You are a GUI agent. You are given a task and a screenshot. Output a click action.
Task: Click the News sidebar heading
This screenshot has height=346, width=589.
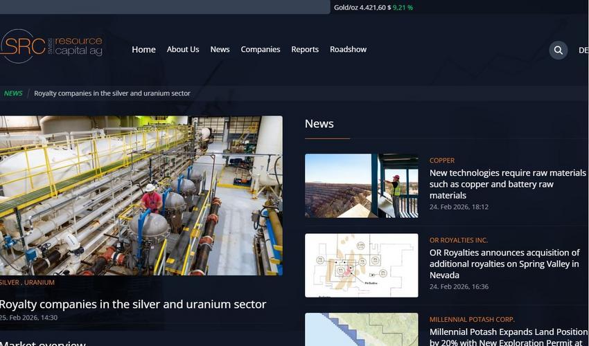point(319,124)
